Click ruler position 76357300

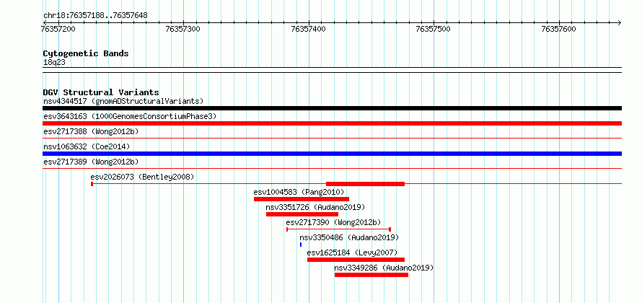tap(183, 29)
